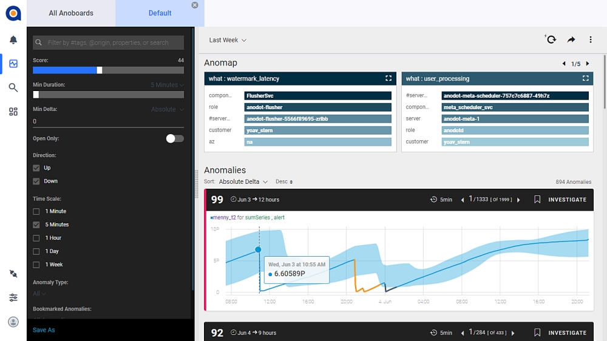Viewport: 607px width, 341px height.
Task: Click the Min Duration slider handle
Action: [36, 95]
